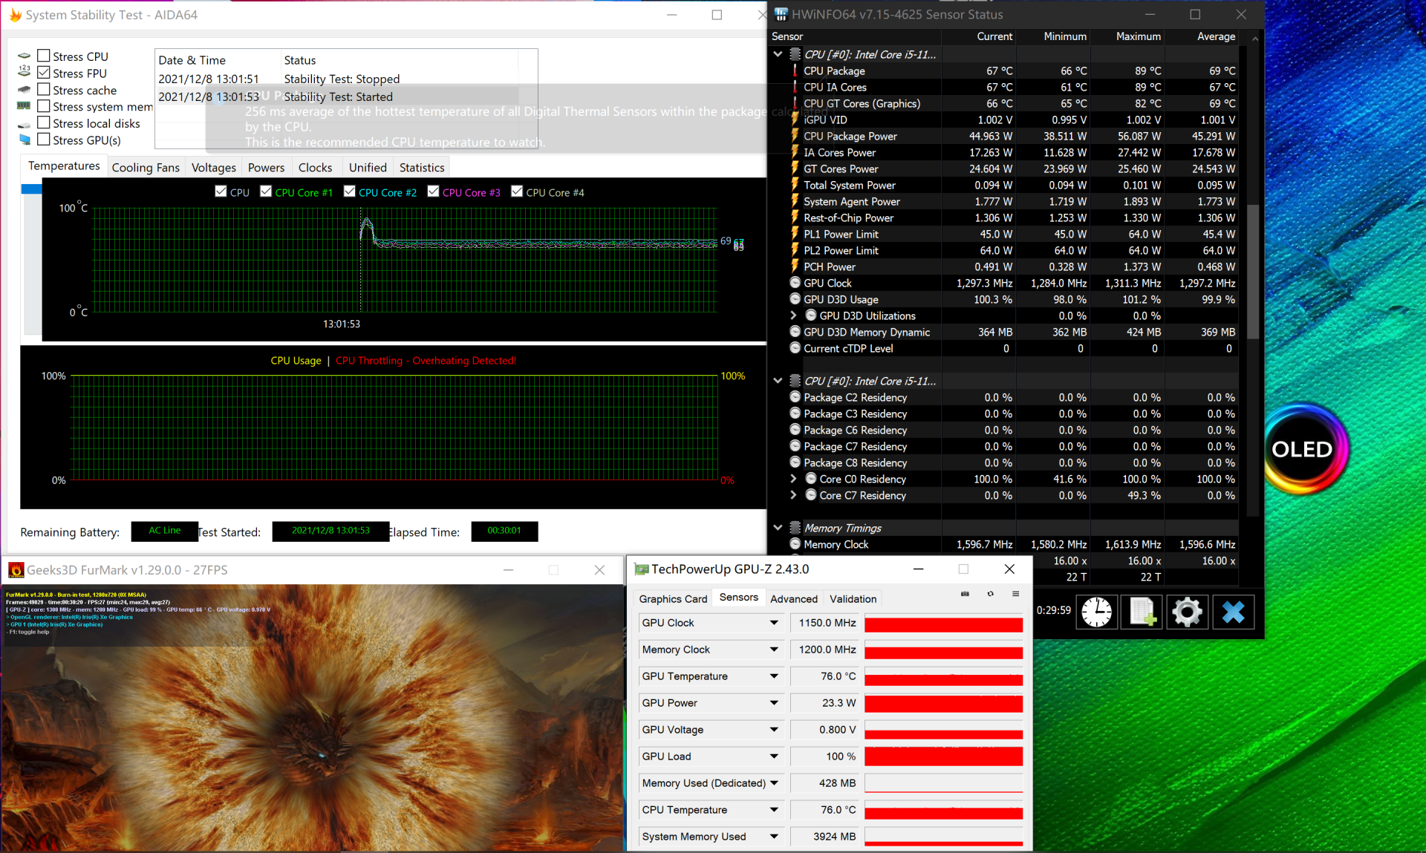Click the GPU-Z refresh icon

click(x=990, y=594)
